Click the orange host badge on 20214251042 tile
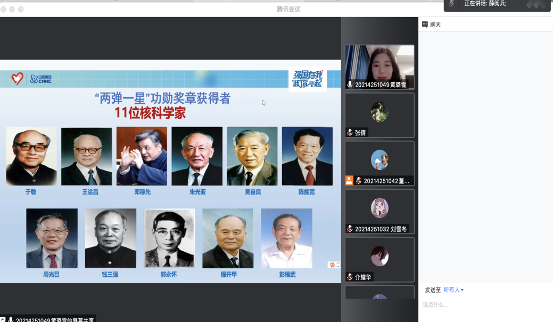This screenshot has height=322, width=553. (349, 181)
